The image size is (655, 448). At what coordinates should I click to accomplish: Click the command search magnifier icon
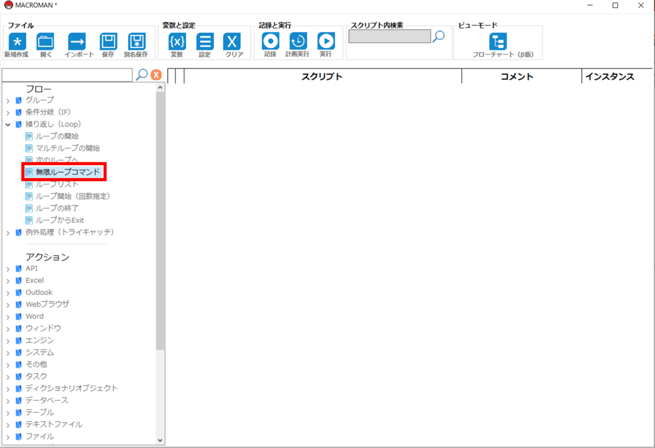(141, 75)
